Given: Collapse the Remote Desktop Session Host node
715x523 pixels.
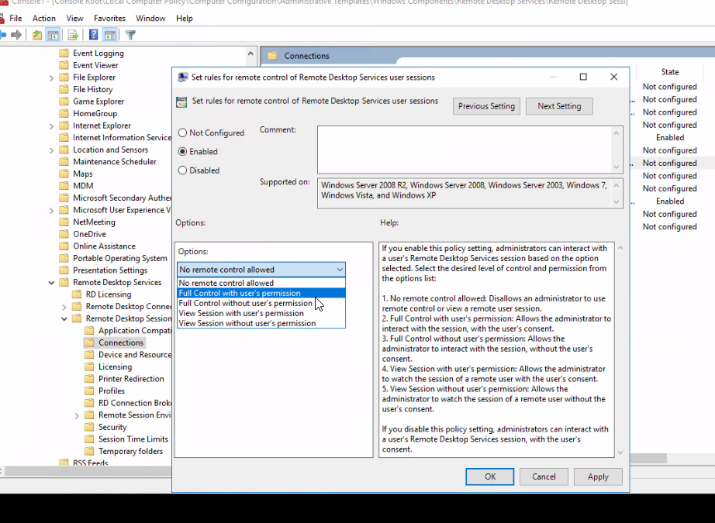Looking at the screenshot, I should coord(64,318).
